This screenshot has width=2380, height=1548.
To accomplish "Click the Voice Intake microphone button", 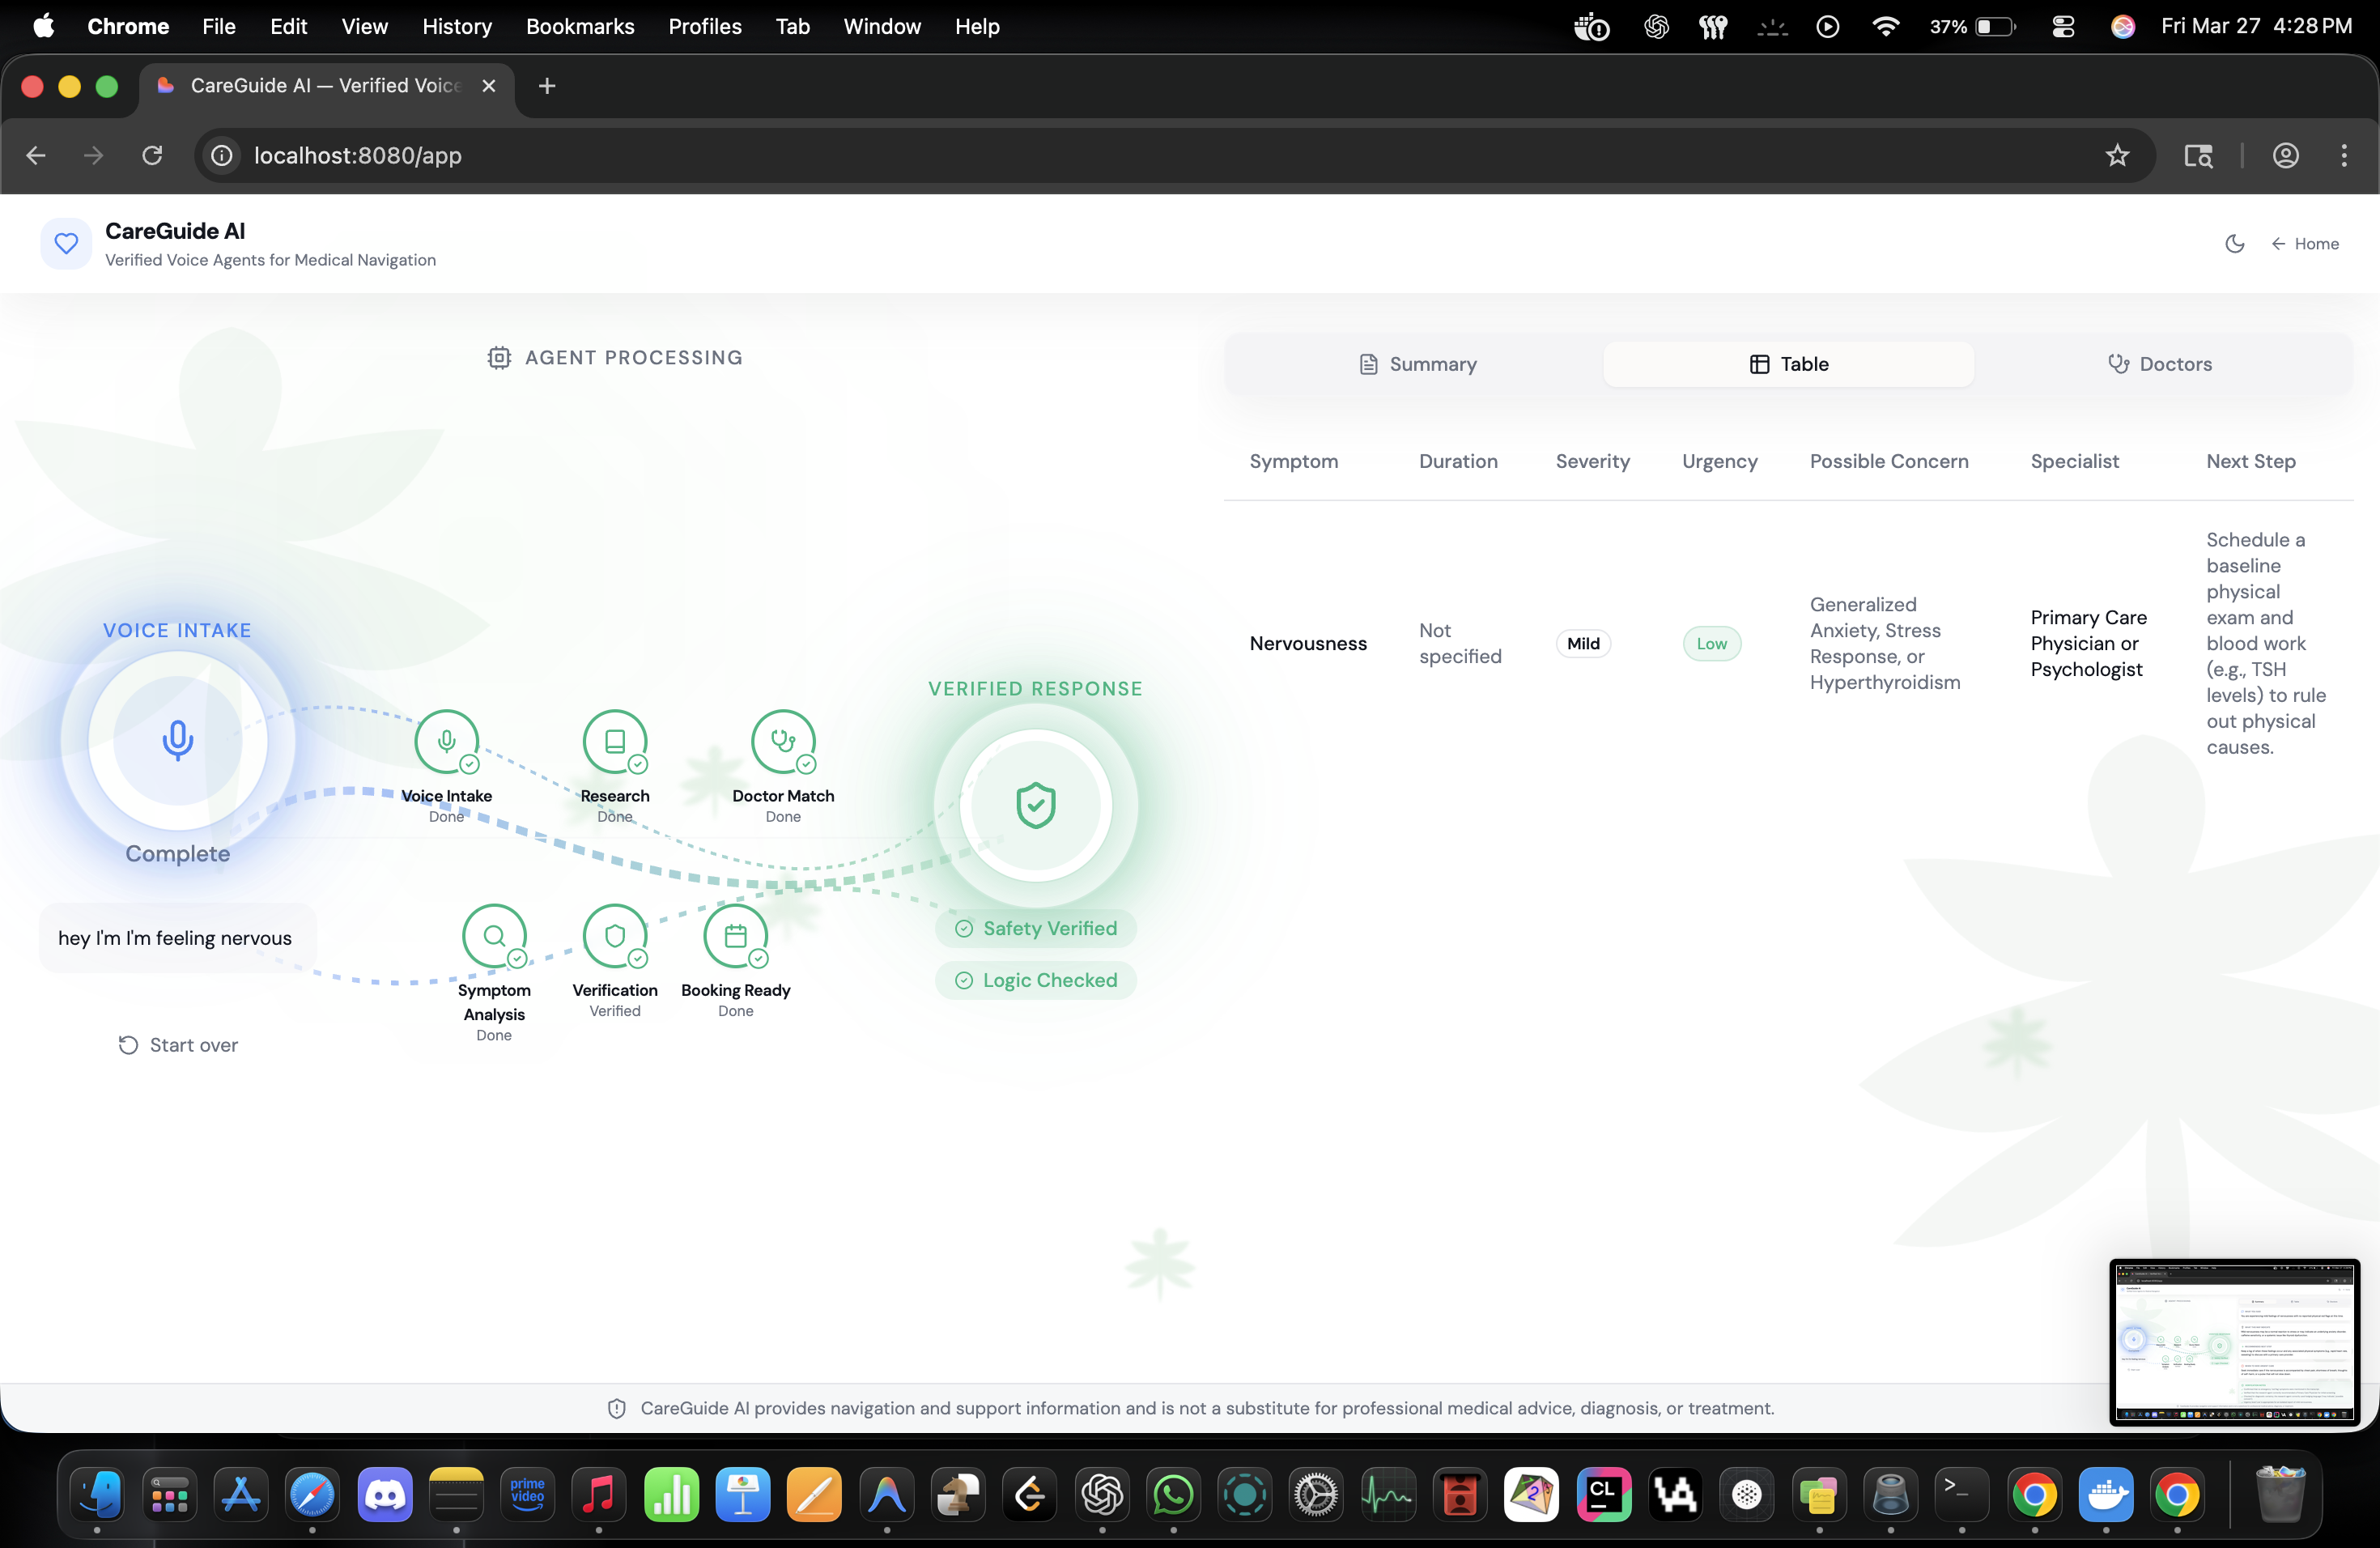I will click(x=177, y=740).
